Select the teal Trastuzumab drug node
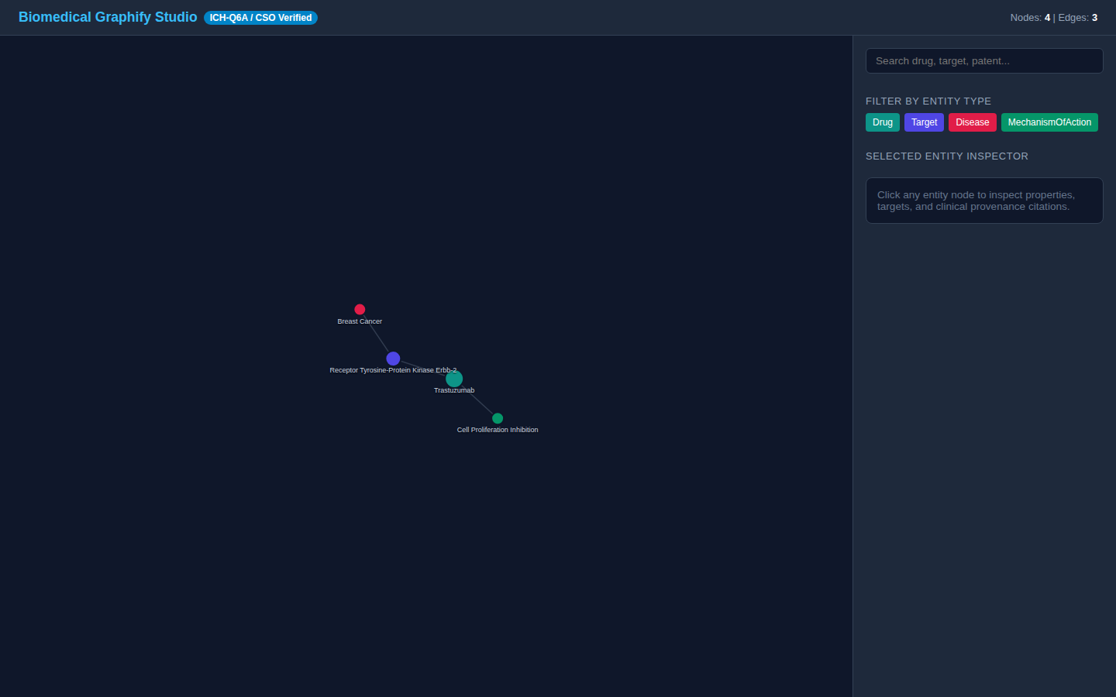The image size is (1116, 697). coord(454,379)
